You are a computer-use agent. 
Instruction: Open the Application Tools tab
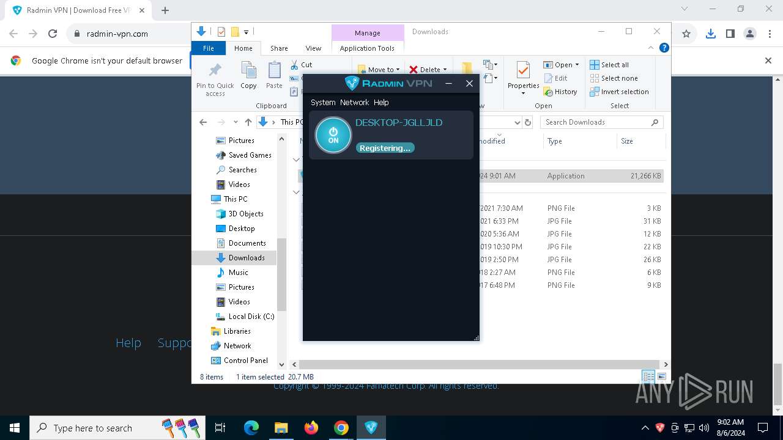[367, 48]
